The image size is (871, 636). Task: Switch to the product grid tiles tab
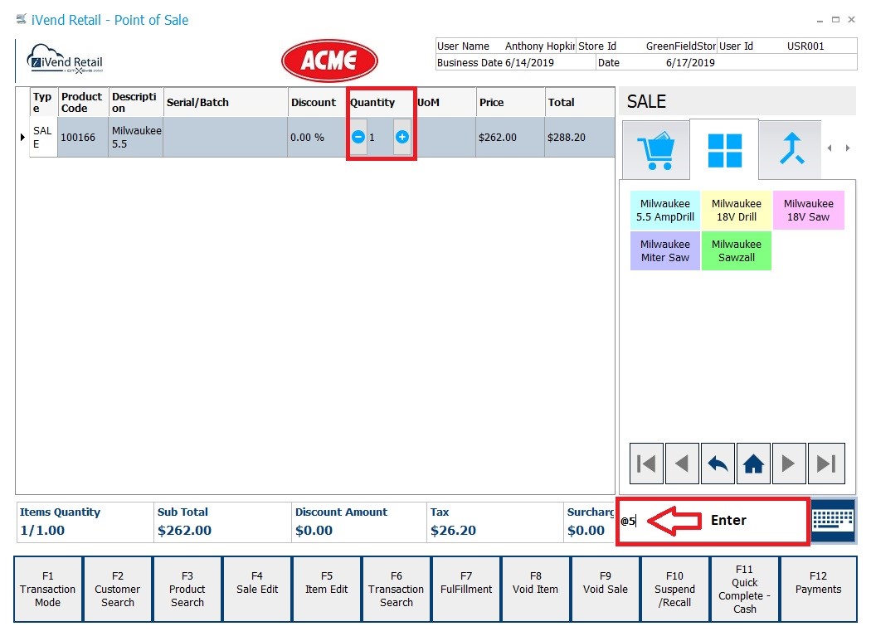coord(724,150)
